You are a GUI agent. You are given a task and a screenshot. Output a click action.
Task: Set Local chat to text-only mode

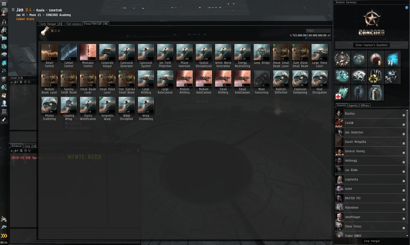pyautogui.click(x=21, y=82)
